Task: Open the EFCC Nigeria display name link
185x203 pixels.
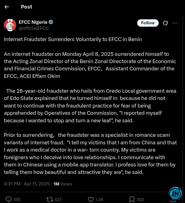Action: 33,22
